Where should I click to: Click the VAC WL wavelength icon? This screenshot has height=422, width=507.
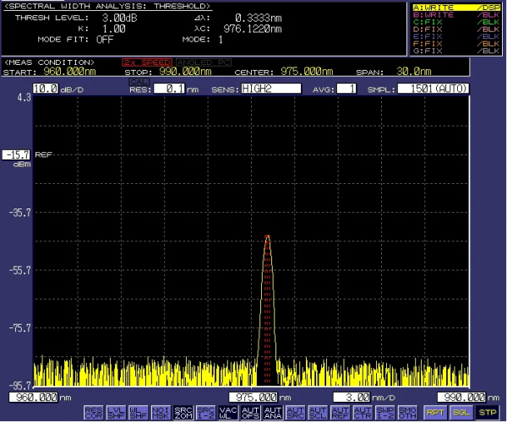[x=228, y=412]
